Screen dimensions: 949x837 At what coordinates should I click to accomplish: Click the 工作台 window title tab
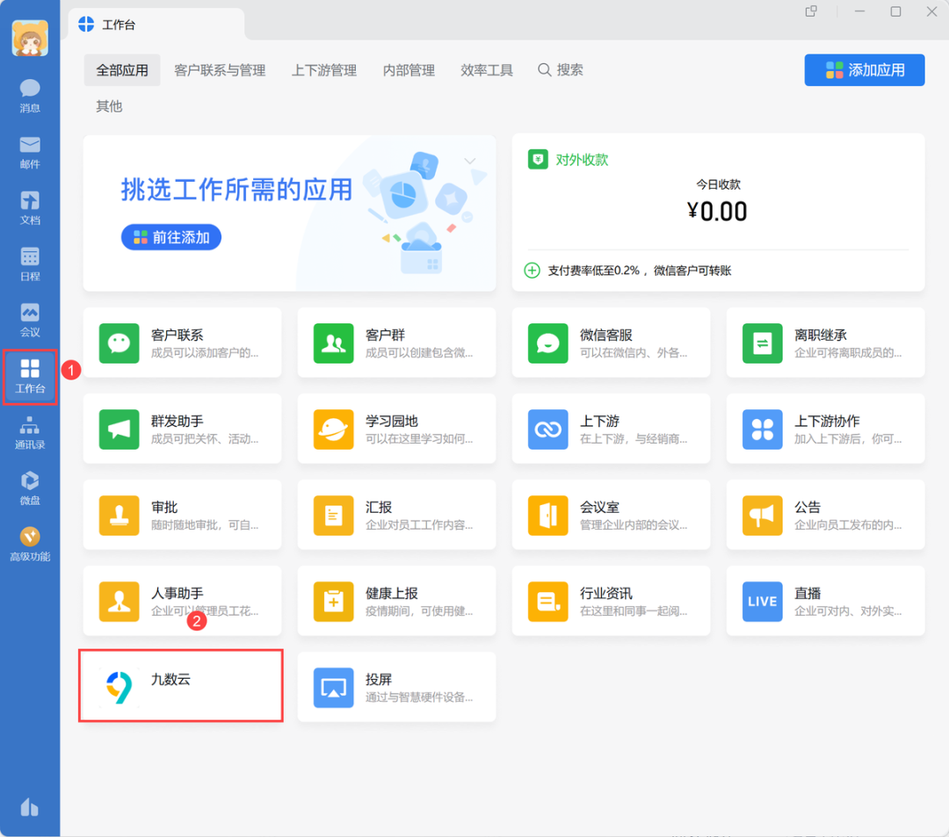tap(156, 25)
